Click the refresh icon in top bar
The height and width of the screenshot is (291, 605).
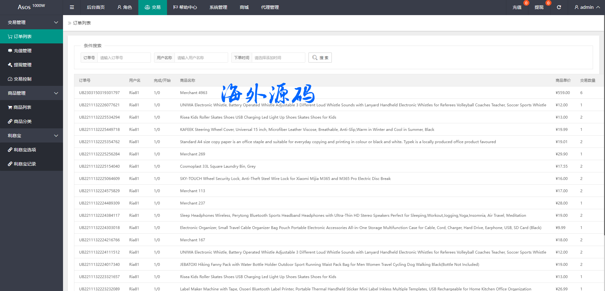(559, 7)
